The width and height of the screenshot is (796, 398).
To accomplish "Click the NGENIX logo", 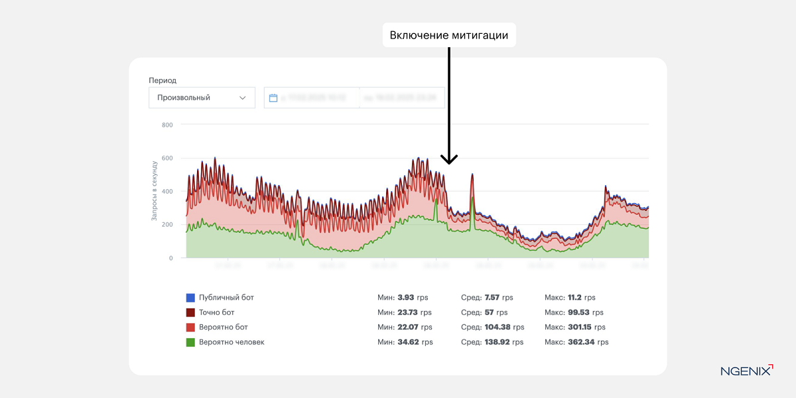I will tap(746, 371).
